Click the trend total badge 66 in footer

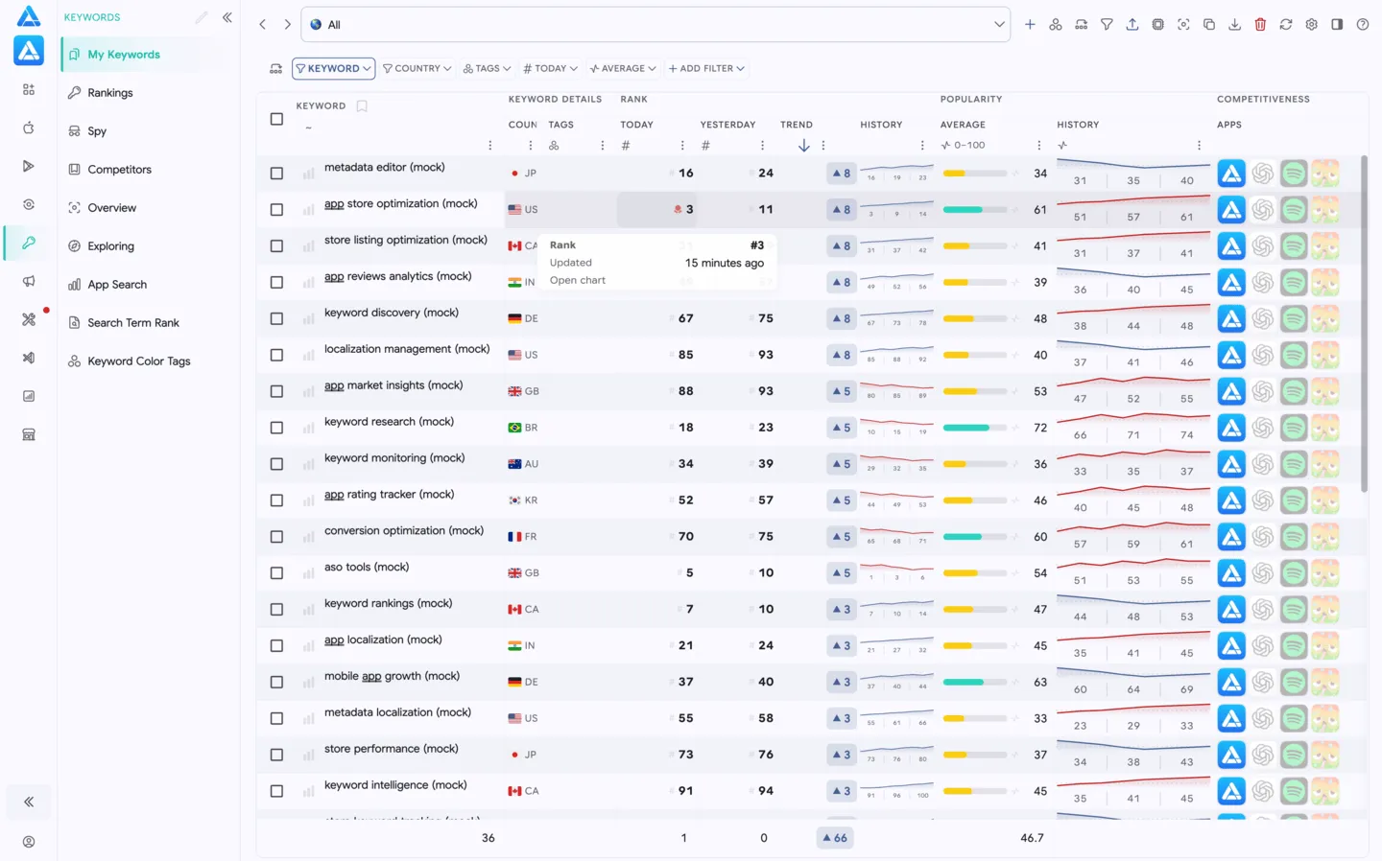(x=835, y=838)
